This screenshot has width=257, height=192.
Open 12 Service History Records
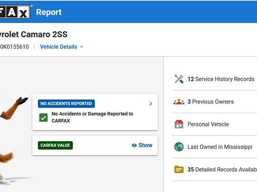(x=221, y=79)
